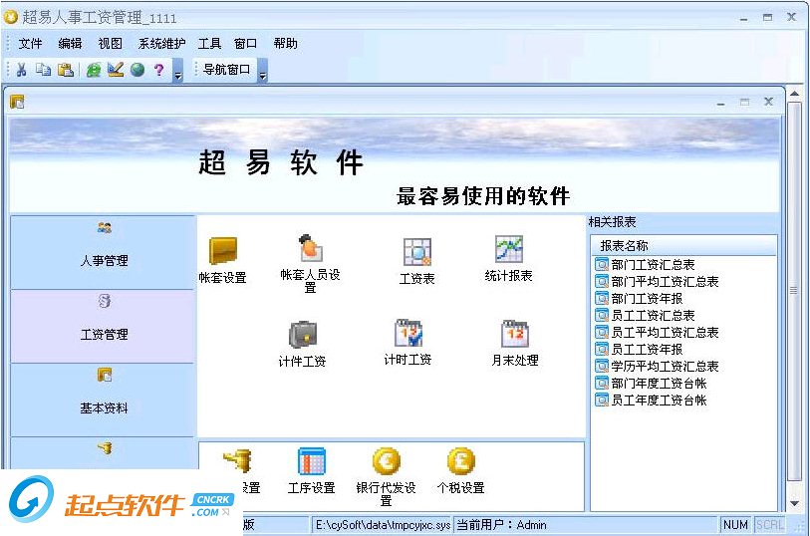Click the Paste clipboard toolbar icon
Image resolution: width=810 pixels, height=536 pixels.
click(x=66, y=70)
